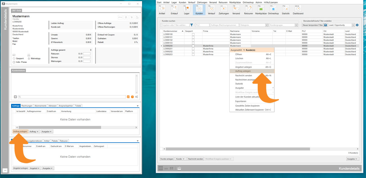Click the 'Kunde anlegen' button
This screenshot has height=178, width=366.
point(167,159)
